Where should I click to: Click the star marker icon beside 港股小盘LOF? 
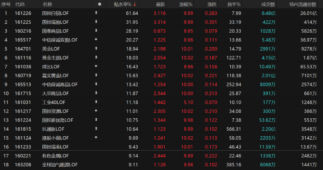96,137
